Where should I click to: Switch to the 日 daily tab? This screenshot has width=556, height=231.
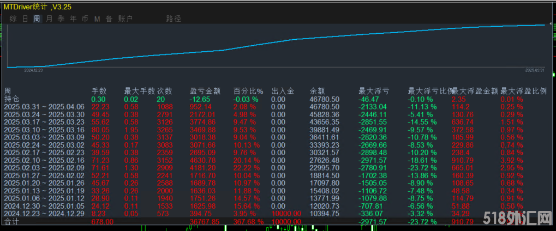coord(25,19)
